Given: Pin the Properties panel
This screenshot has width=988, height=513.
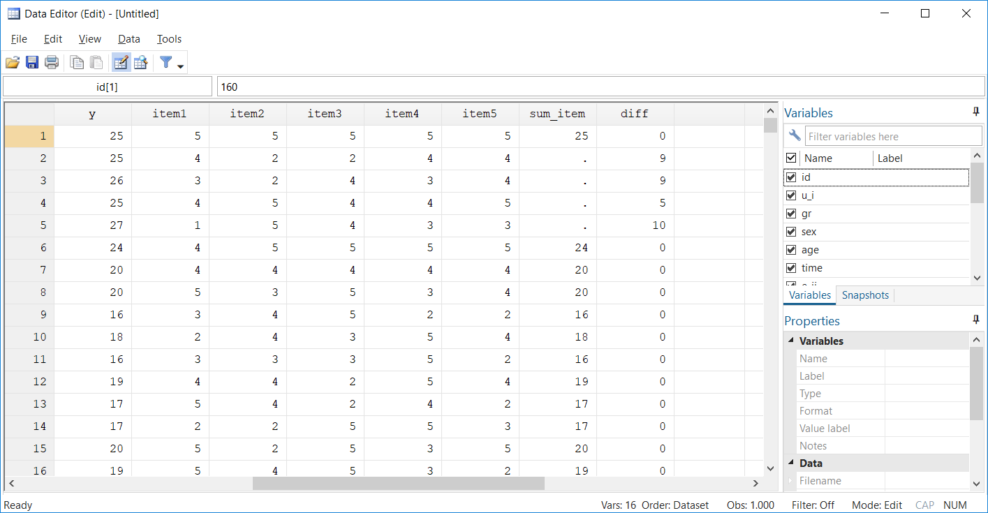Looking at the screenshot, I should 975,320.
